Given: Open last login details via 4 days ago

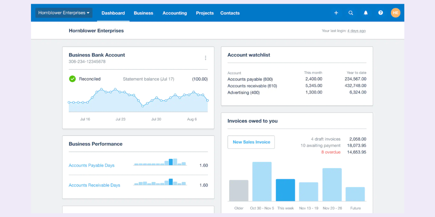Looking at the screenshot, I should click(356, 31).
